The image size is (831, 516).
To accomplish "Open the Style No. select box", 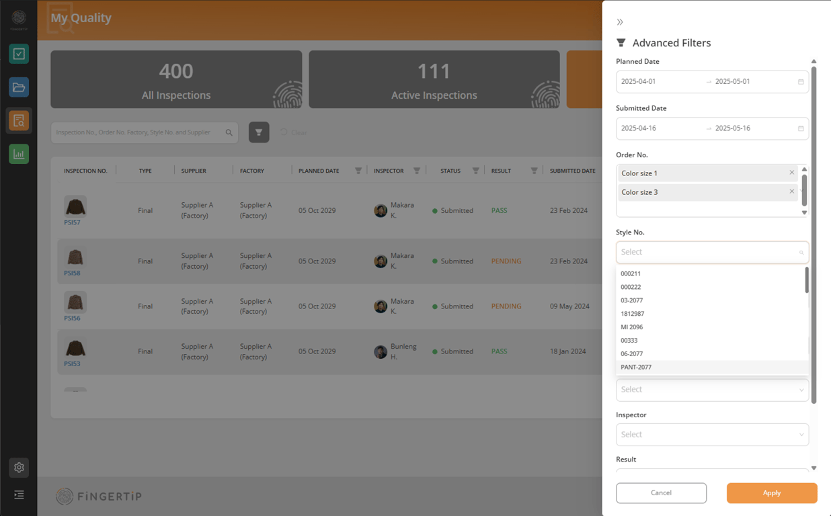I will 712,252.
